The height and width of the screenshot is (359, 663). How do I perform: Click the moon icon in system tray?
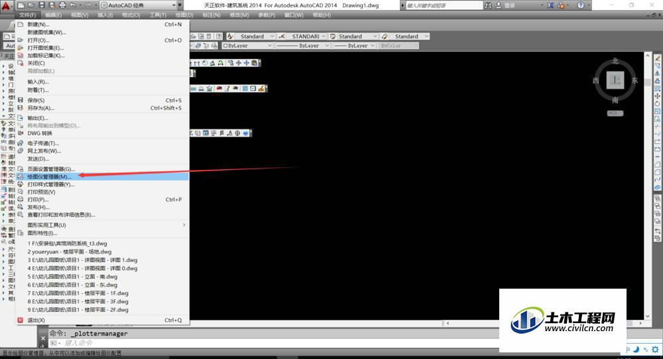point(636,349)
